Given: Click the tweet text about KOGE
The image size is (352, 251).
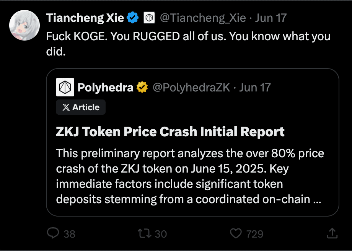Looking at the screenshot, I should click(188, 44).
